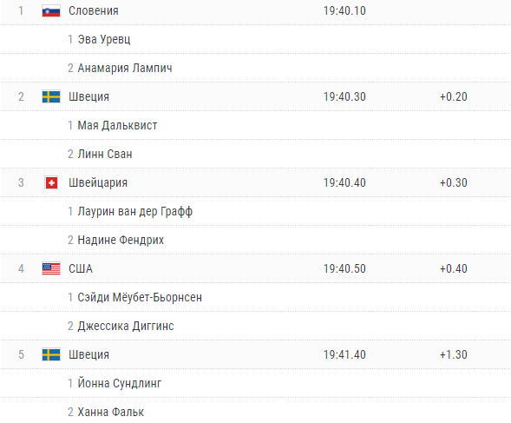Select athlete Лаурин ван дер Графф
Viewport: 511px width, 423px height.
[x=135, y=212]
